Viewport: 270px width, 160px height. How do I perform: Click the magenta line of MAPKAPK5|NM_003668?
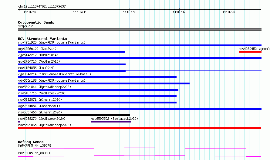tap(140, 156)
